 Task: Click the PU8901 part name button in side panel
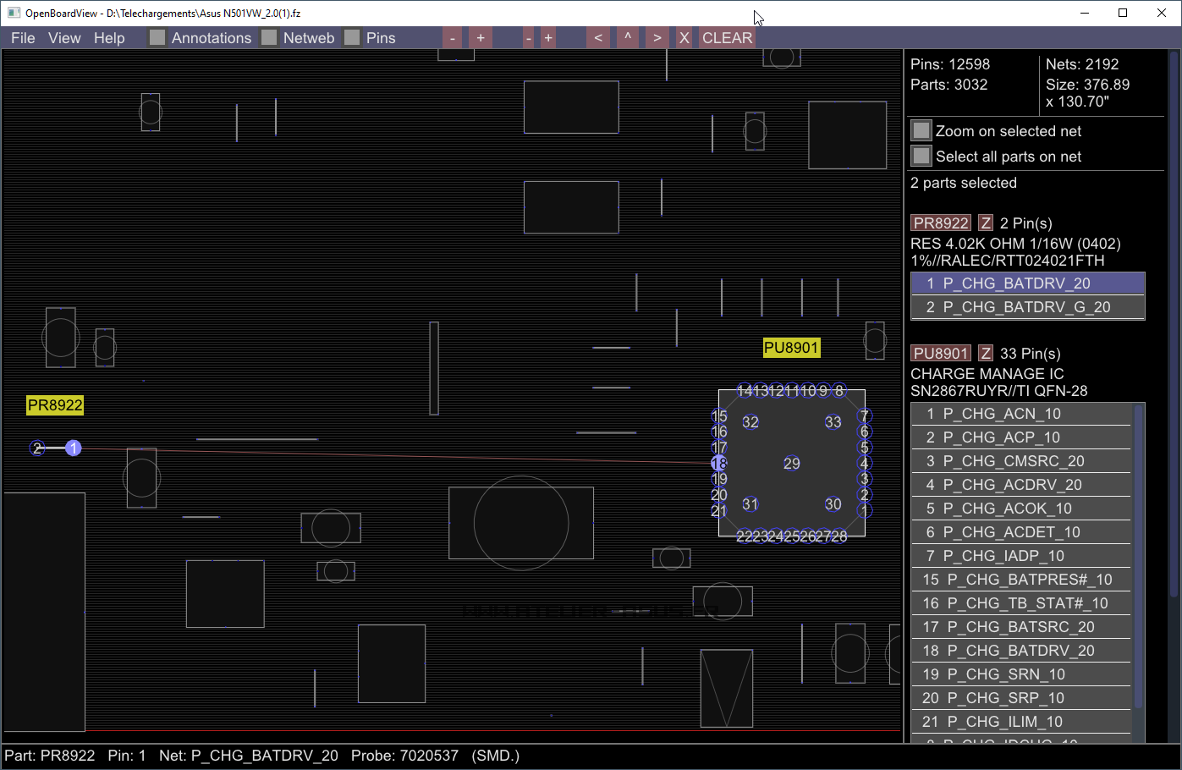pos(940,354)
